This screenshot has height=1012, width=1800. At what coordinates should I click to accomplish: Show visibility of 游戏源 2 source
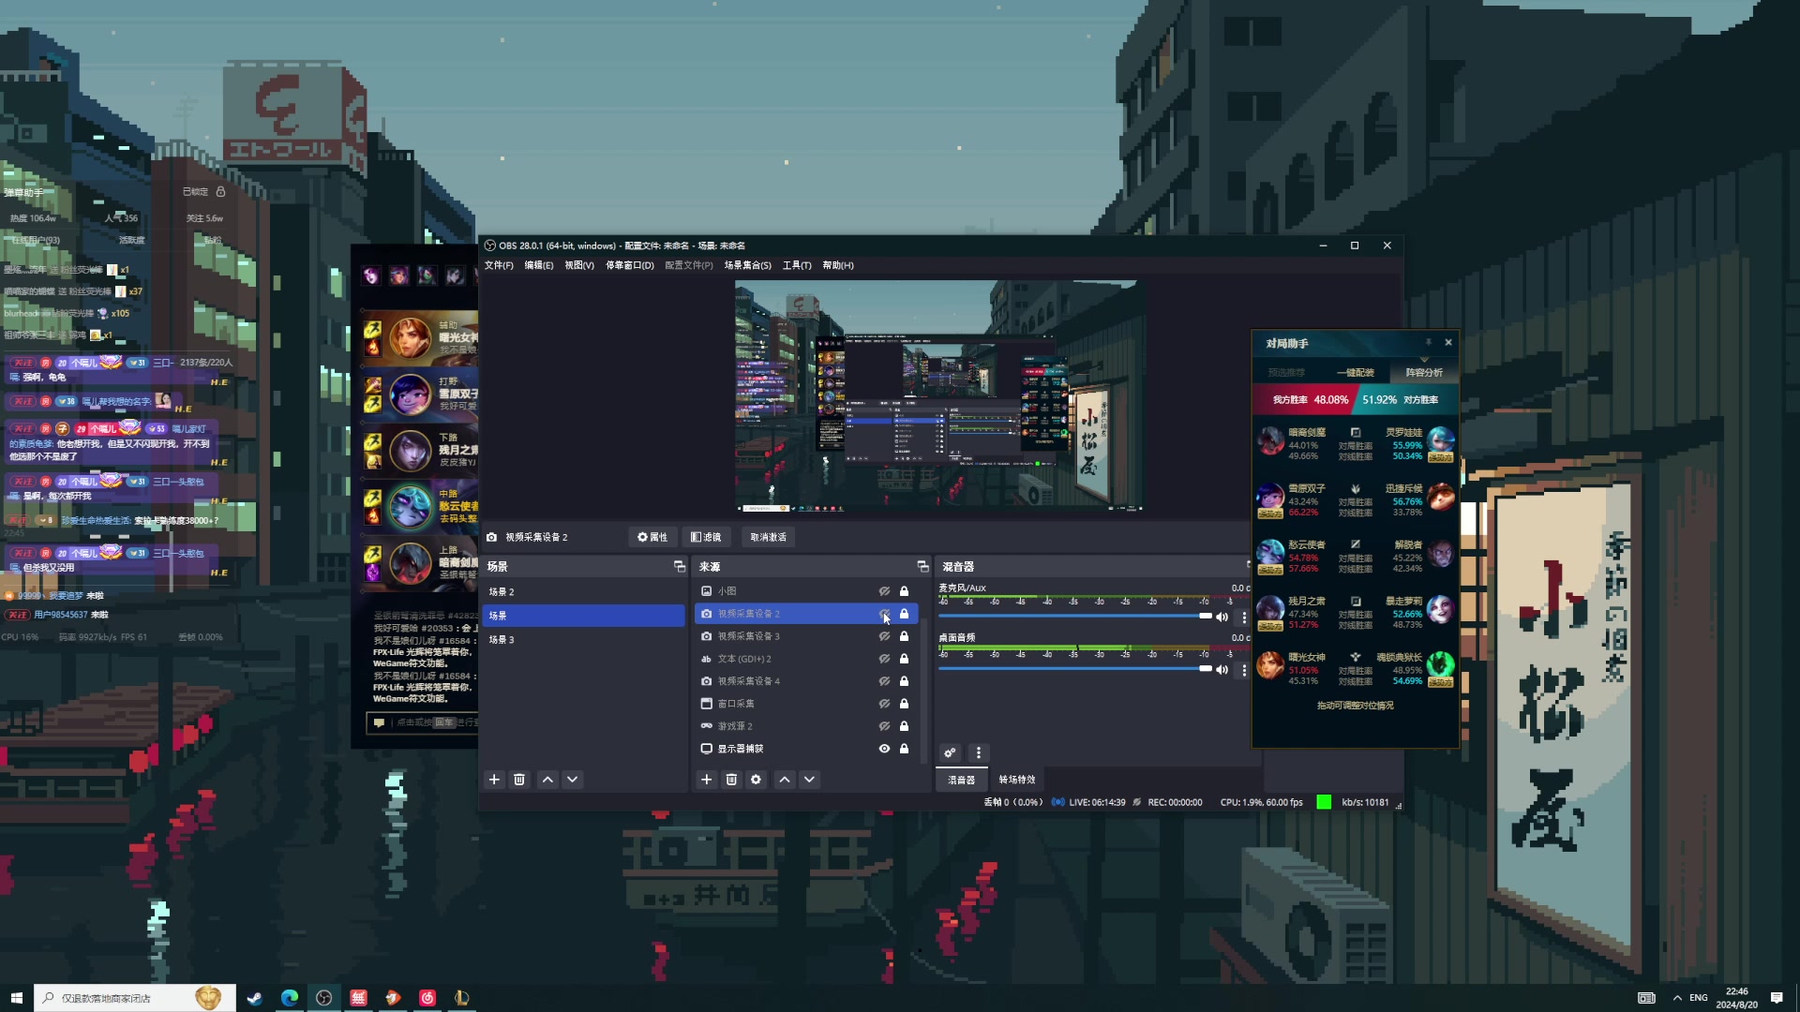coord(884,726)
